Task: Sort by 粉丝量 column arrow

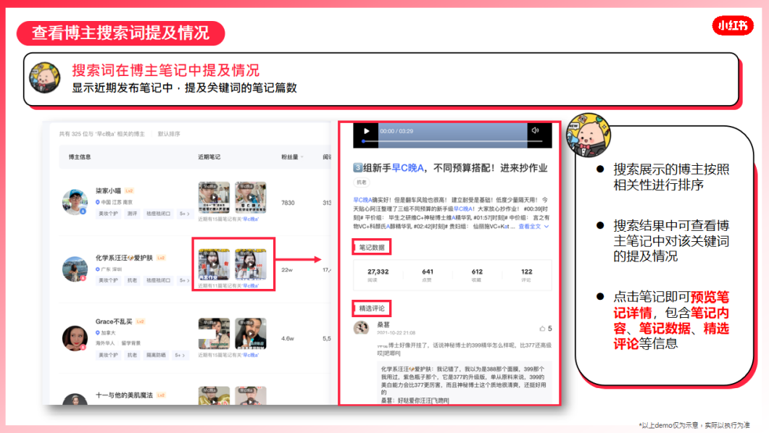Action: (302, 156)
